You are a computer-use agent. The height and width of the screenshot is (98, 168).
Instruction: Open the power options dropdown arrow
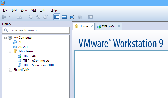[x=9, y=17]
